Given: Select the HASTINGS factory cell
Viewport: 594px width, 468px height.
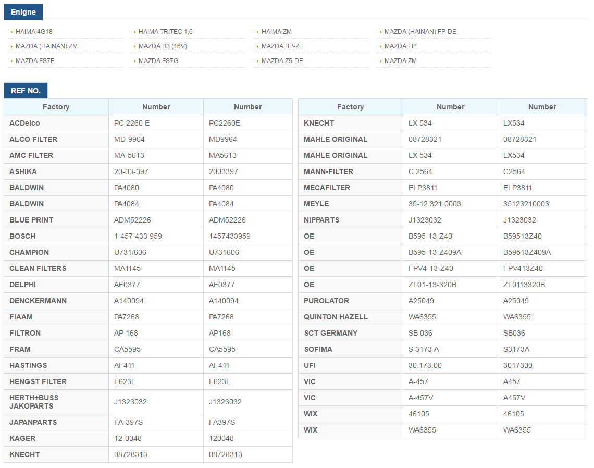Looking at the screenshot, I should [x=56, y=366].
